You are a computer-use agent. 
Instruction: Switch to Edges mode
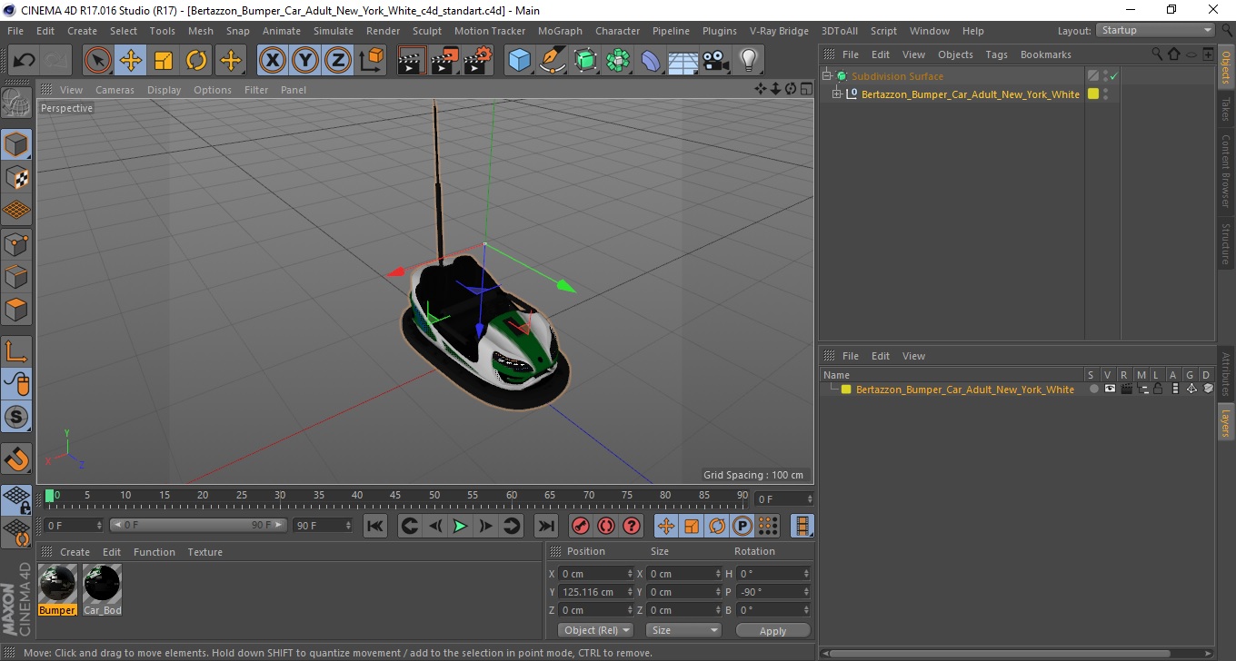tap(16, 276)
